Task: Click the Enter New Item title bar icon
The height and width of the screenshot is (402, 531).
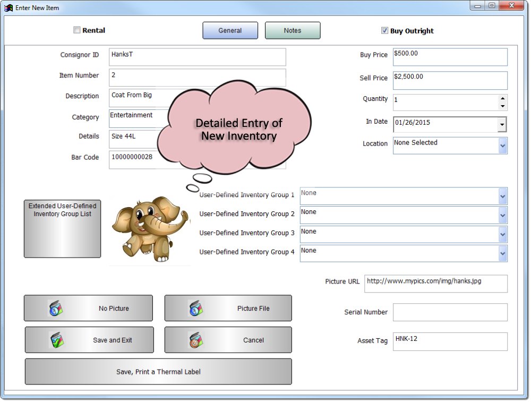Action: [x=7, y=7]
